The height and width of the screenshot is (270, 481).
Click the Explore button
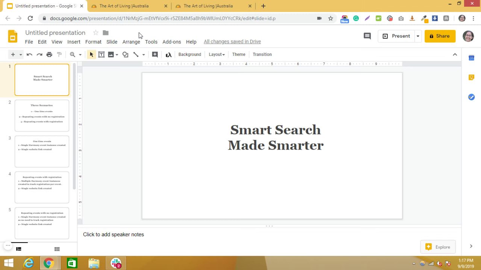click(x=438, y=247)
